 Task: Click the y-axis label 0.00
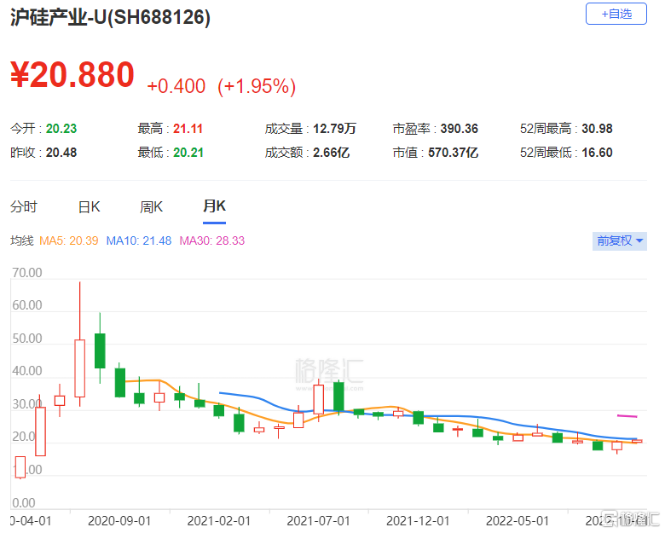24,503
